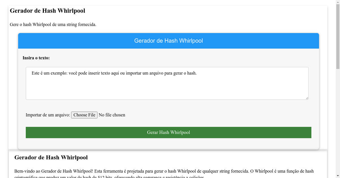This screenshot has width=340, height=178.
Task: Click the 'No file chosen' label
Action: (112, 115)
